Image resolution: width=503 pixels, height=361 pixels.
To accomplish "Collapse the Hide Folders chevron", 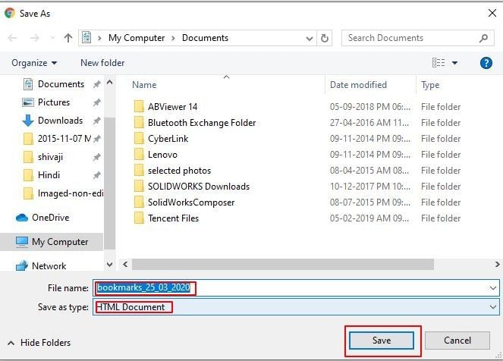I will point(11,342).
